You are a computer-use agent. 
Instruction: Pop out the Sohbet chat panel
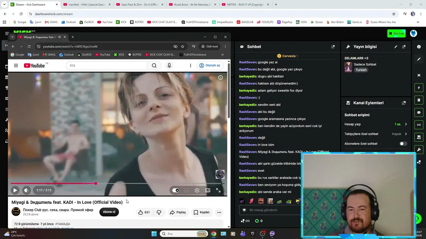pos(333,47)
